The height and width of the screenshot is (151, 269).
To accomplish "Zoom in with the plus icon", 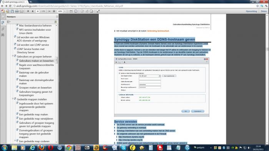I will point(54,11).
